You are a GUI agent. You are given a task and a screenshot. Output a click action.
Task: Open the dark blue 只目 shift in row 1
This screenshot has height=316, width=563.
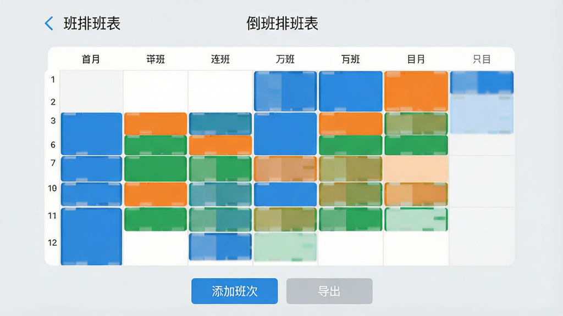[482, 82]
